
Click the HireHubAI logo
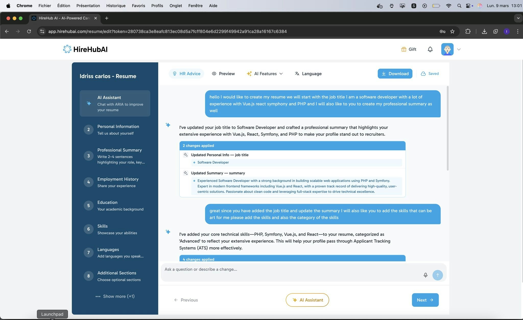(x=85, y=49)
